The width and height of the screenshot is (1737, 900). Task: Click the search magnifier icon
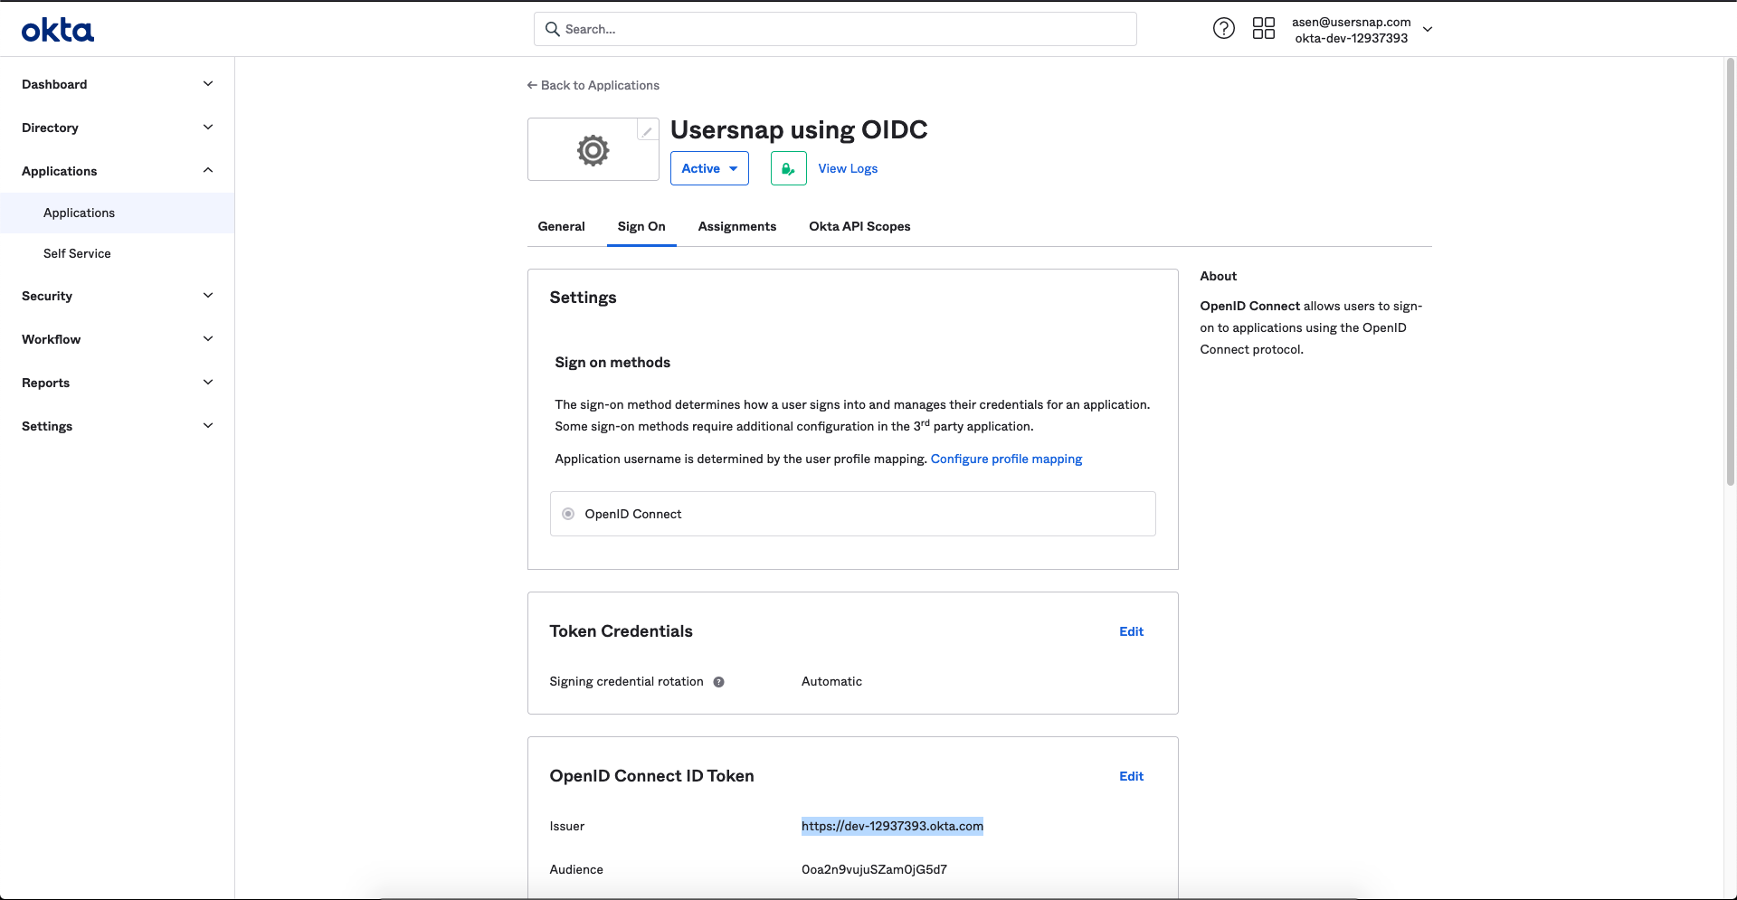(553, 29)
